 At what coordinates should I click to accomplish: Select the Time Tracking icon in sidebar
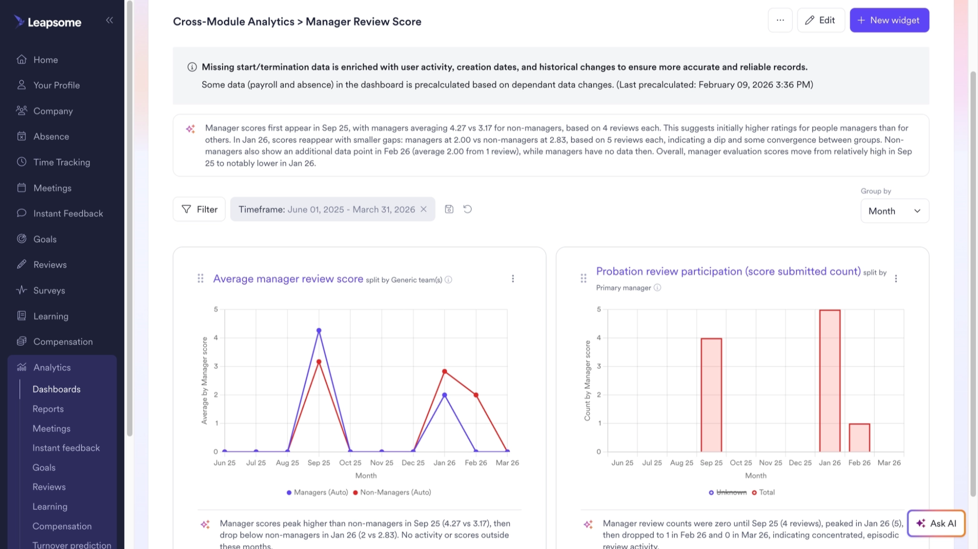click(21, 162)
